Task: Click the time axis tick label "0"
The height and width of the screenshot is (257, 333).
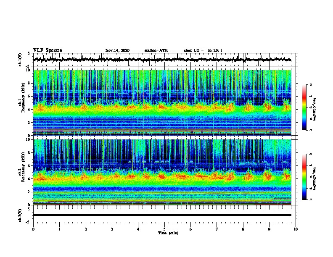Action: point(33,229)
